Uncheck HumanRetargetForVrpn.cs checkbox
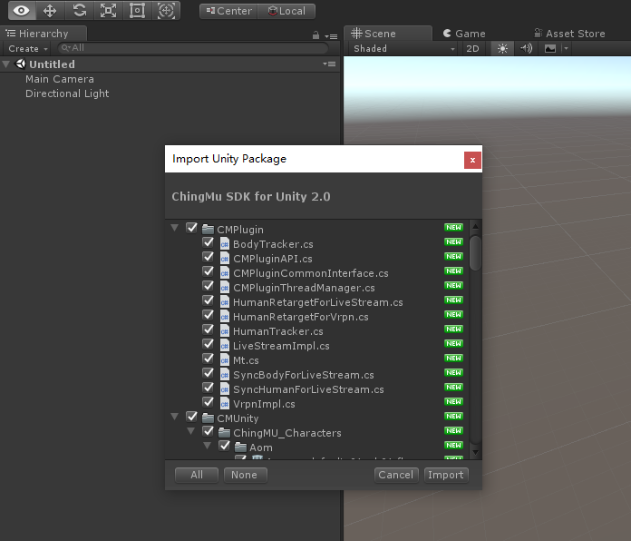Viewport: 631px width, 541px height. tap(208, 315)
